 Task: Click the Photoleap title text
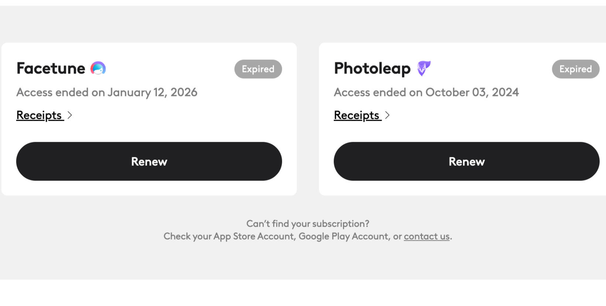pyautogui.click(x=372, y=68)
